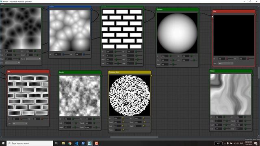Select the Warp node header
Image resolution: width=260 pixels, height=146 pixels.
pyautogui.click(x=231, y=71)
